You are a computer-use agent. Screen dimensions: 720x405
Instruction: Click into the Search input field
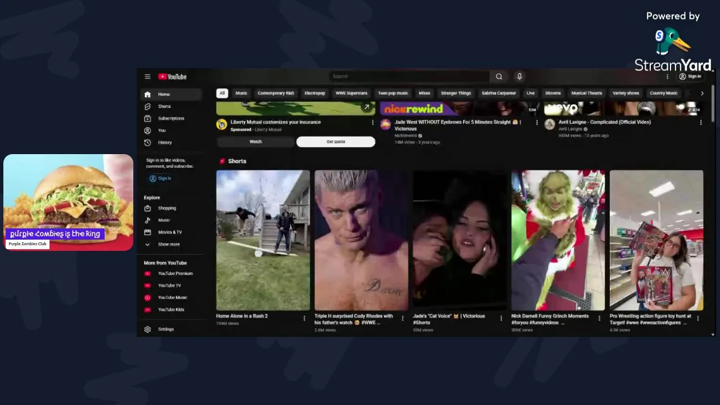pos(409,76)
